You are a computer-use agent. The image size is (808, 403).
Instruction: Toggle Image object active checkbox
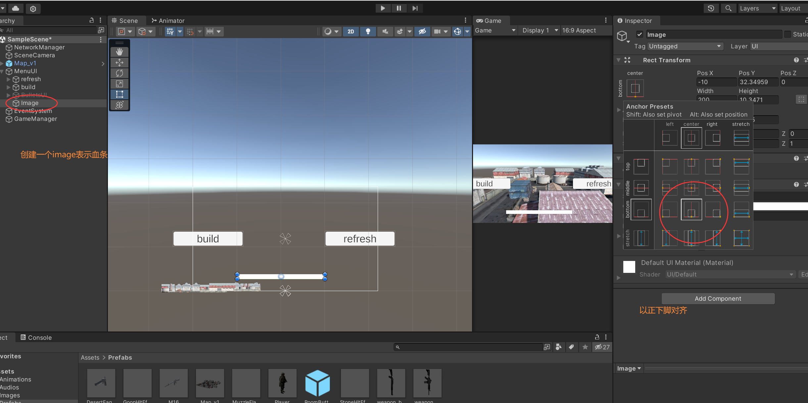pyautogui.click(x=640, y=34)
